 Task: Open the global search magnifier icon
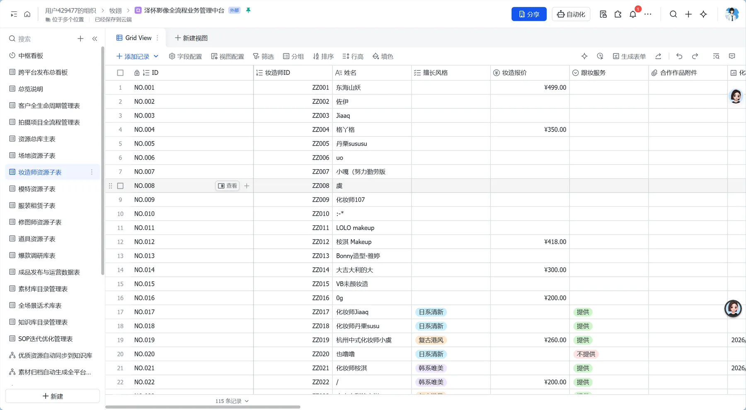[x=673, y=14]
